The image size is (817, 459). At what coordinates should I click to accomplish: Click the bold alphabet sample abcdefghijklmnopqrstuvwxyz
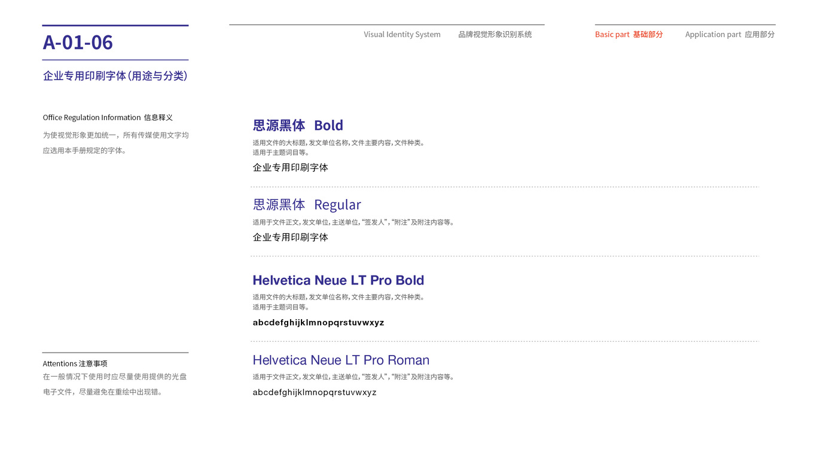coord(318,323)
